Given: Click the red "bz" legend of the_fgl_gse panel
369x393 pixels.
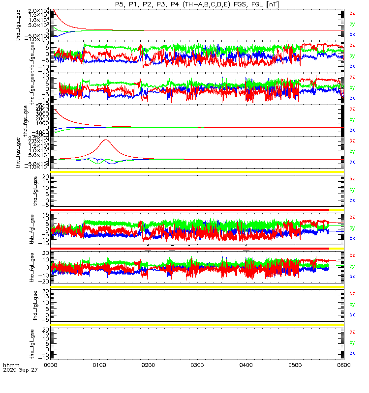Looking at the screenshot, I should pos(352,332).
